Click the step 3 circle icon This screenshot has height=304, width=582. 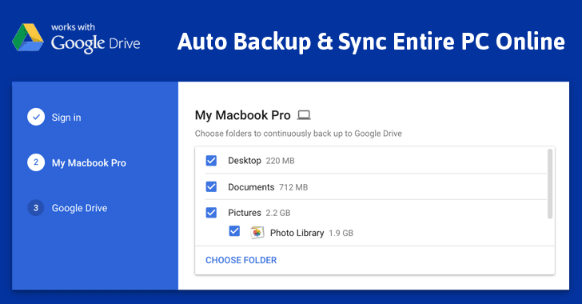click(x=36, y=208)
